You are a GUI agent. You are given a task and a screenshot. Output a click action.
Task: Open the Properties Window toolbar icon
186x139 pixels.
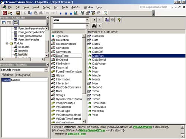point(88,13)
